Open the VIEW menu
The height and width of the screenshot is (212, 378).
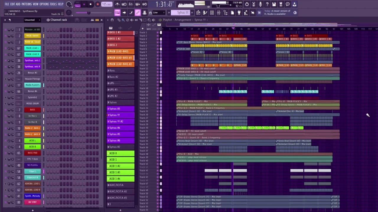(36, 4)
